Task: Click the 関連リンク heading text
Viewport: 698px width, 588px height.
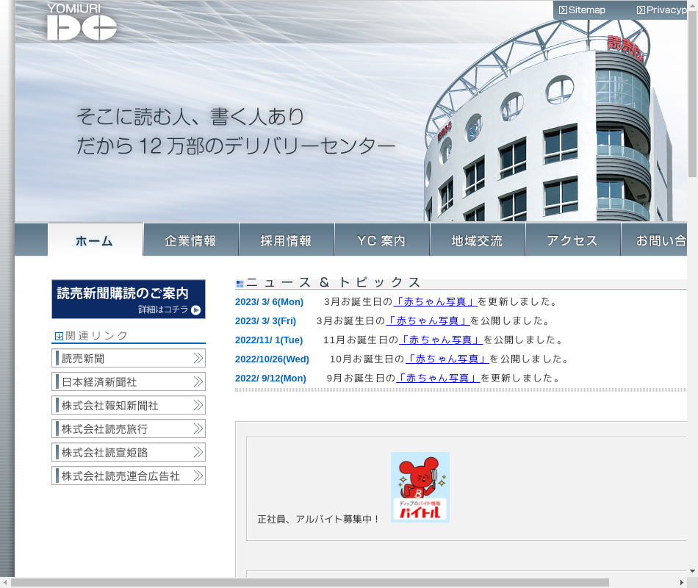Action: (x=96, y=336)
